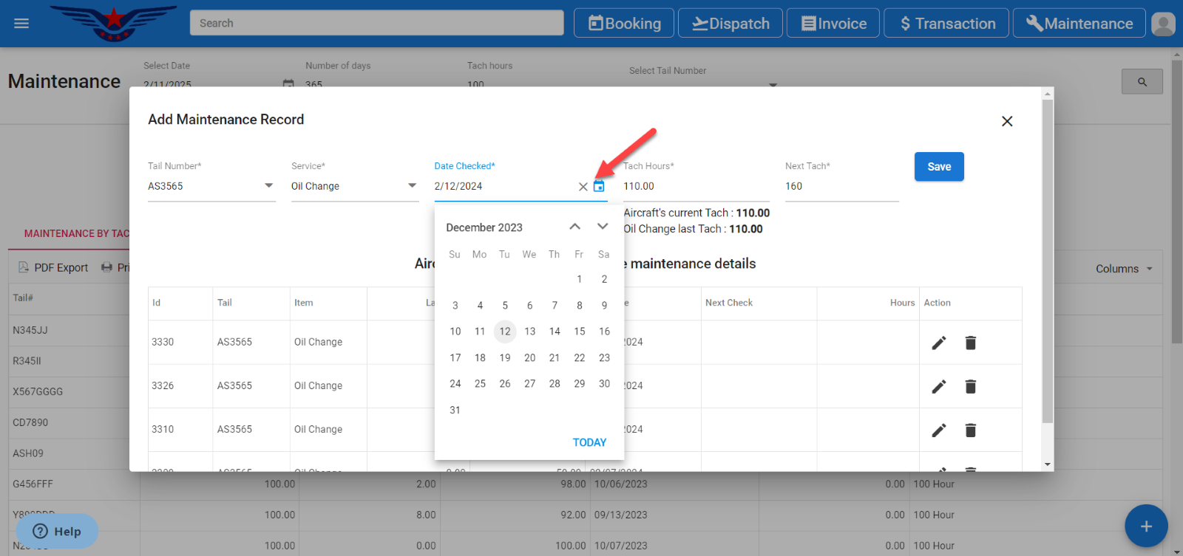
Task: Close the Add Maintenance Record dialog
Action: [x=1006, y=121]
